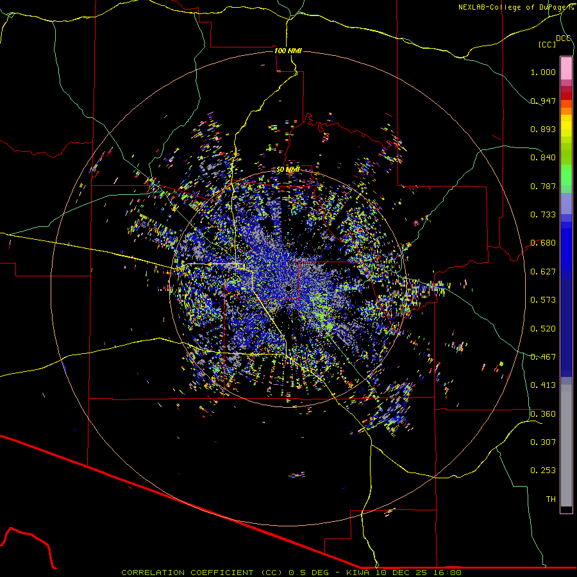Click the 1.000 value on the color scale
This screenshot has height=577, width=577.
[x=543, y=72]
